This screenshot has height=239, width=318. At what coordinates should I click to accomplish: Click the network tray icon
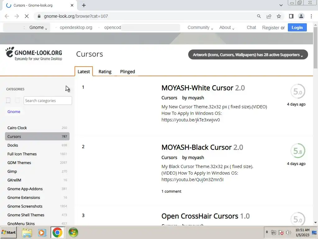(x=274, y=232)
